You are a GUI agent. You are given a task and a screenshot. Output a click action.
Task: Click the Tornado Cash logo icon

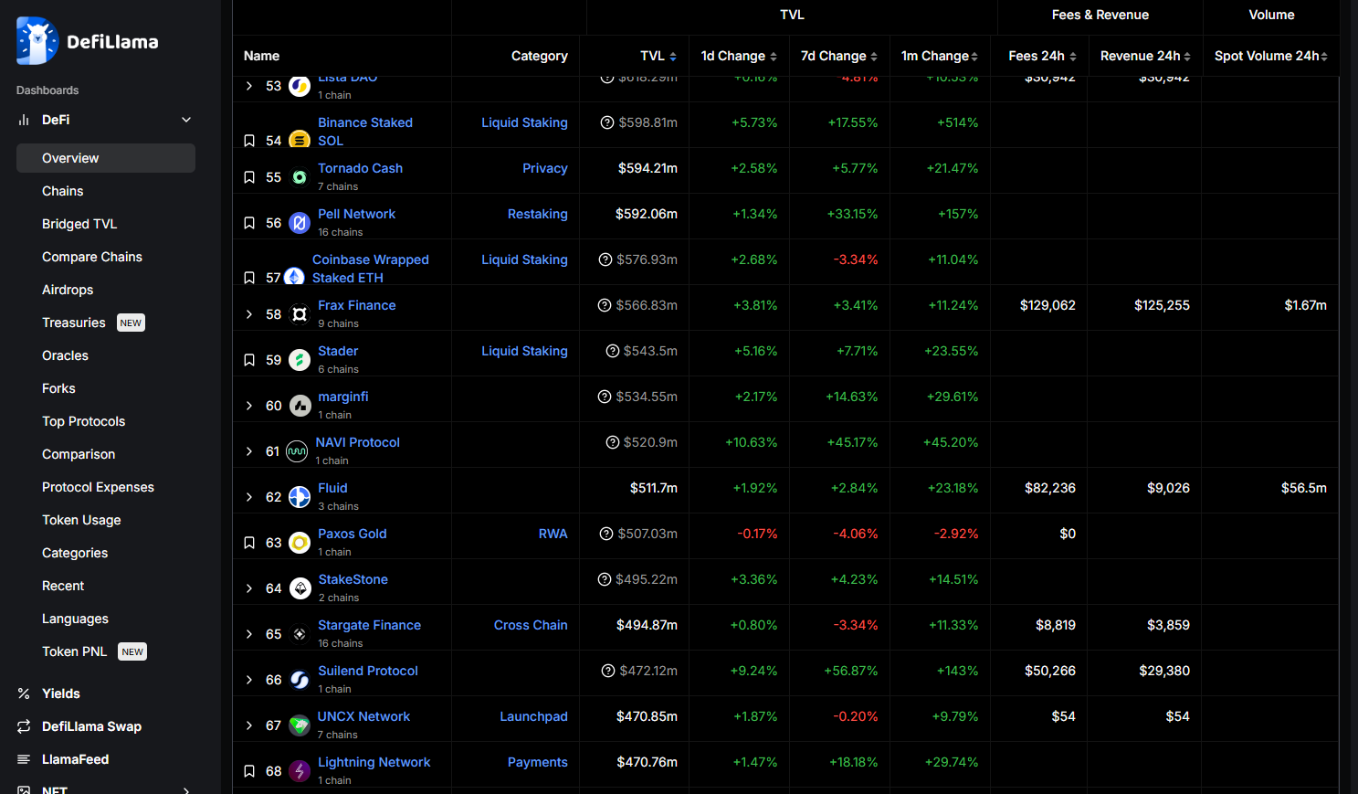tap(300, 177)
